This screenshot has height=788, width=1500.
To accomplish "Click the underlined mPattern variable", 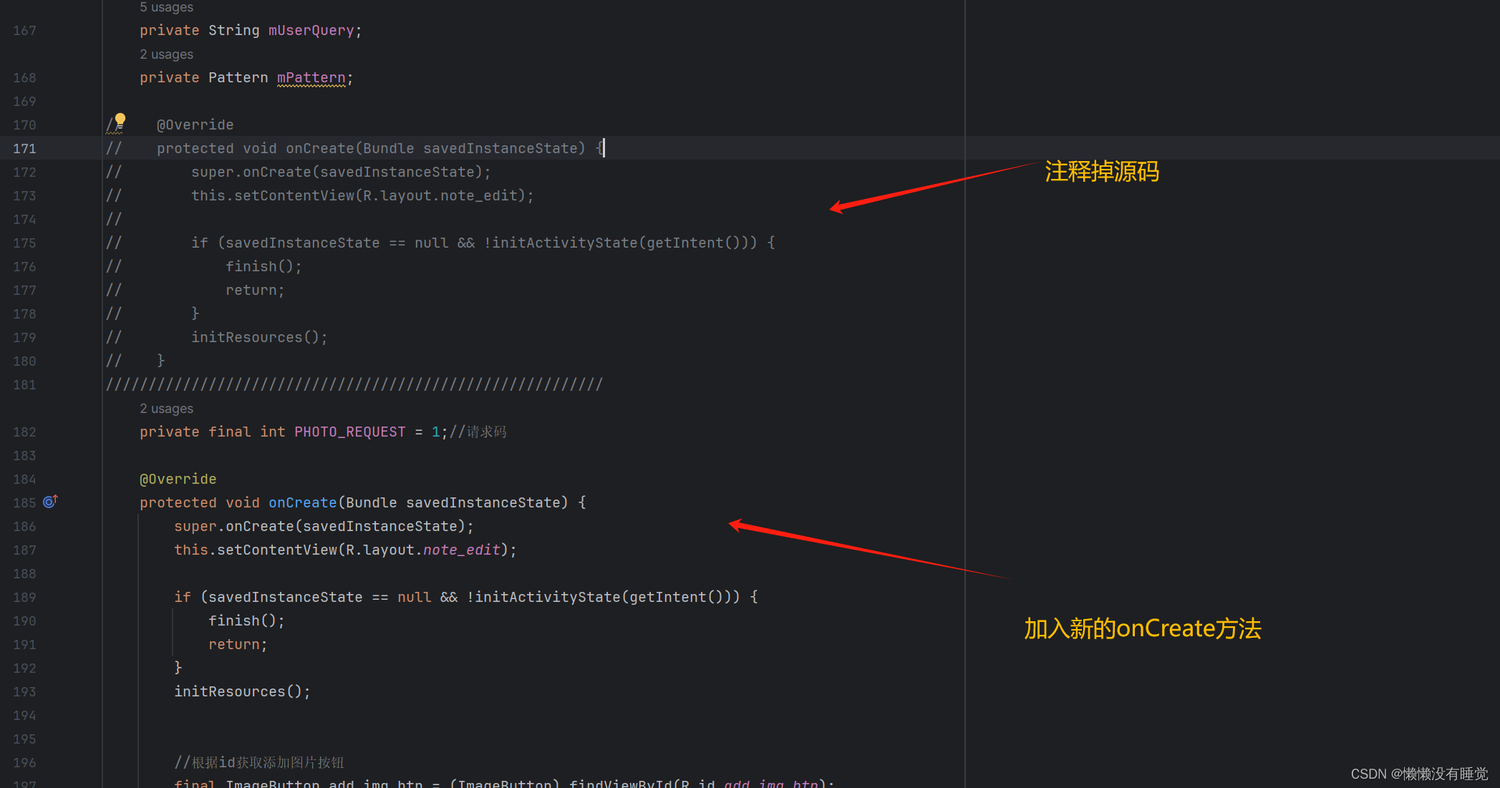I will pyautogui.click(x=311, y=77).
